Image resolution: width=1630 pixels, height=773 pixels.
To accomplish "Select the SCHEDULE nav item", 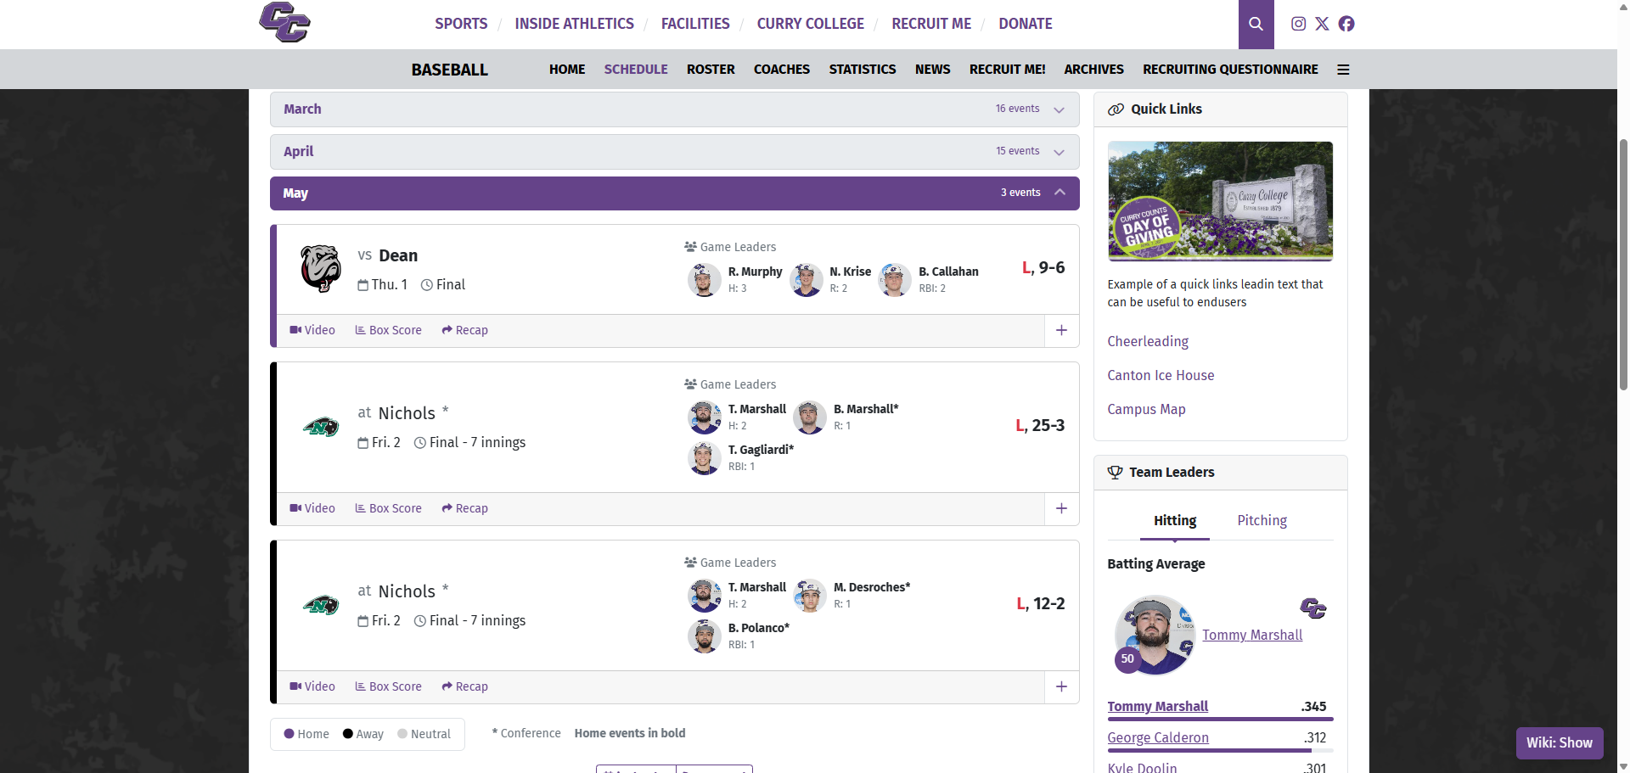I will coord(636,70).
